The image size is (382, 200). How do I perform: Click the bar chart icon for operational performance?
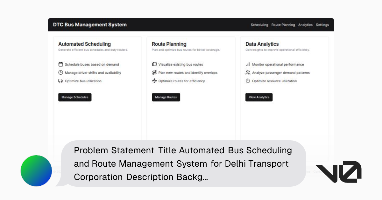click(x=248, y=64)
